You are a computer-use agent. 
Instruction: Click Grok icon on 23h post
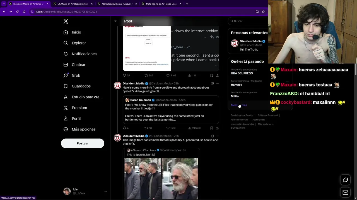coord(212,84)
